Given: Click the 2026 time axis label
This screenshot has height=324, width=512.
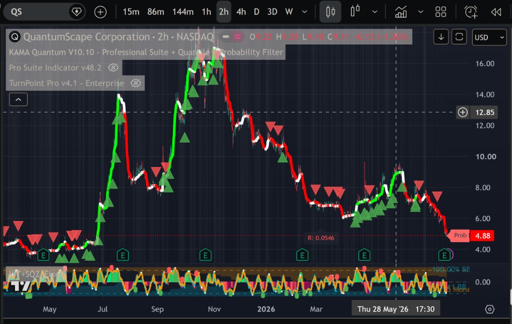Looking at the screenshot, I should pos(266,309).
